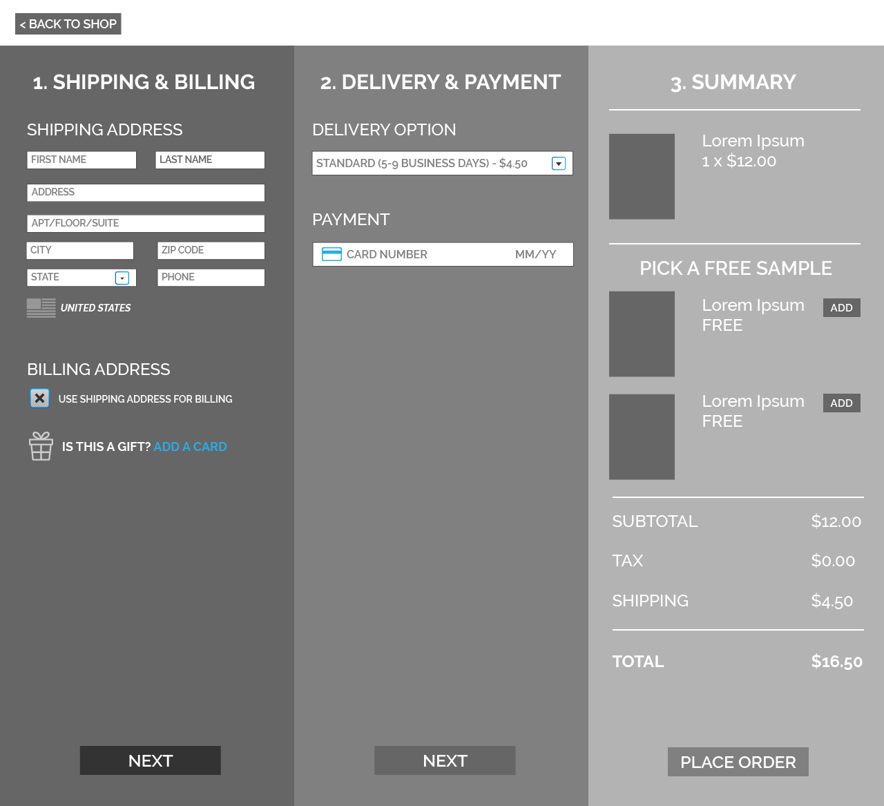Click the credit card icon
The height and width of the screenshot is (806, 884).
tap(331, 254)
